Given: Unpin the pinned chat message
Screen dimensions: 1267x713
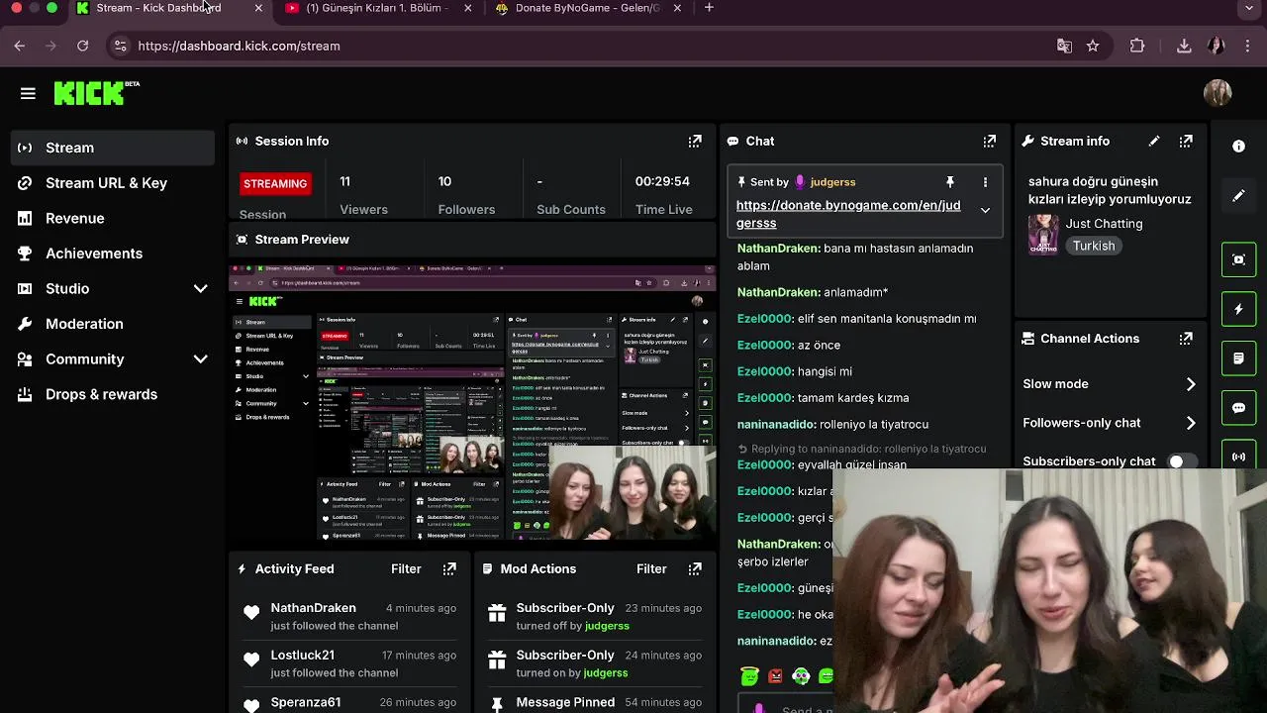Looking at the screenshot, I should (950, 182).
